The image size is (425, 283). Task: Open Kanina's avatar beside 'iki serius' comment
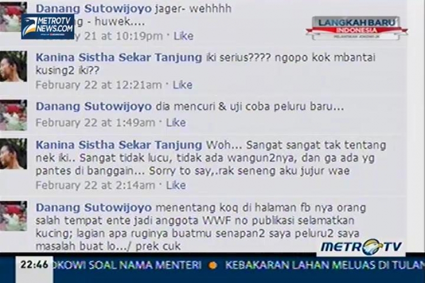[x=13, y=67]
